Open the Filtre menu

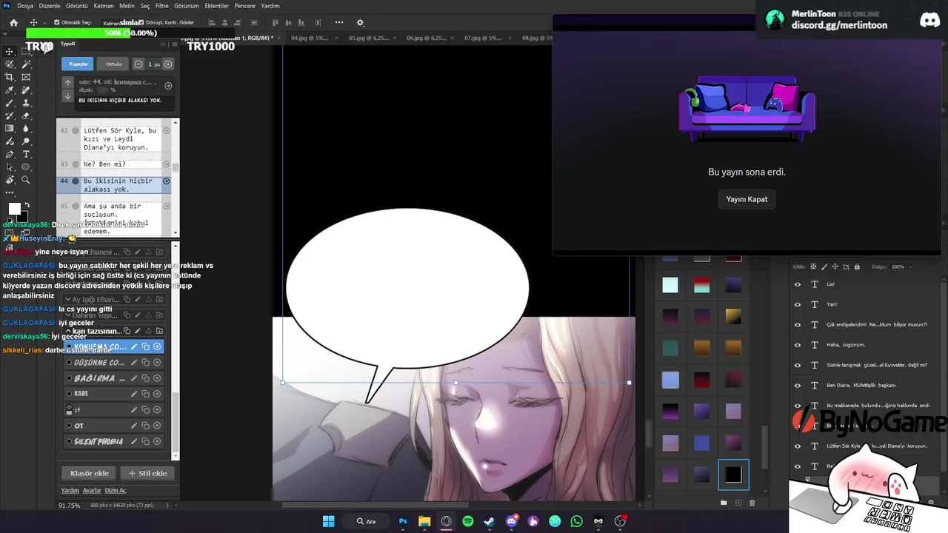161,6
